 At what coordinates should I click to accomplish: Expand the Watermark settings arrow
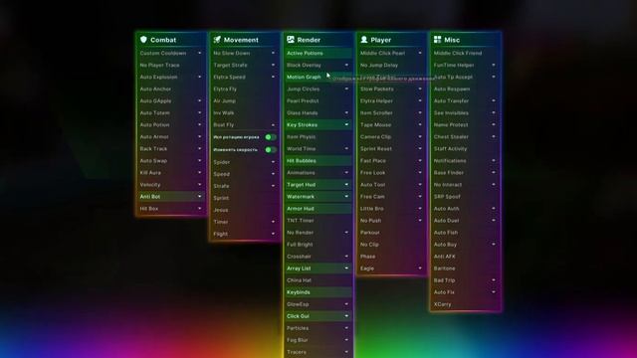pyautogui.click(x=346, y=197)
